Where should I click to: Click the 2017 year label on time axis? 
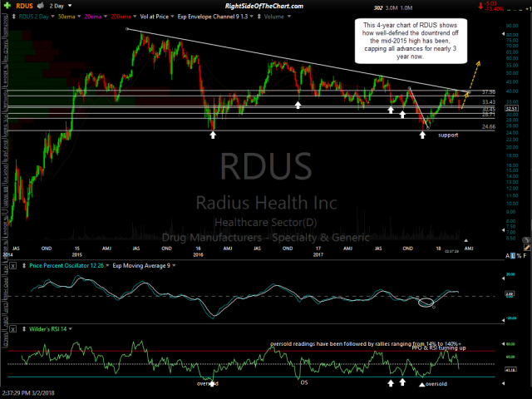318,254
